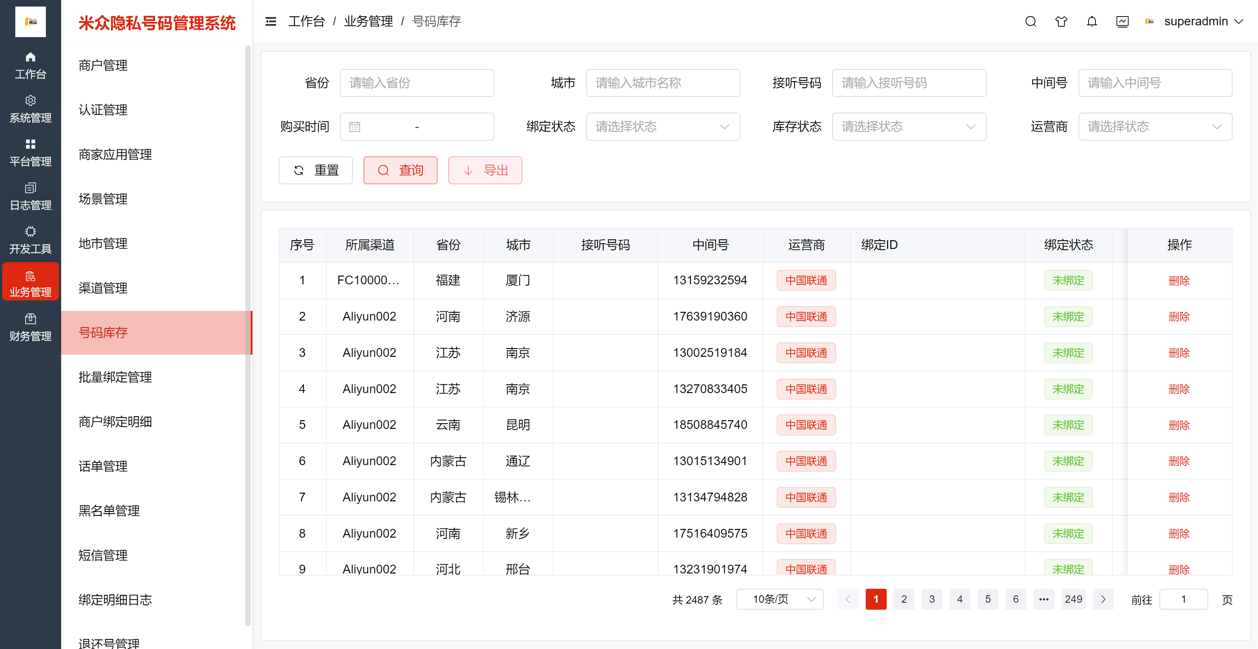Open the monitor chart icon in header
The image size is (1258, 649).
(1122, 21)
